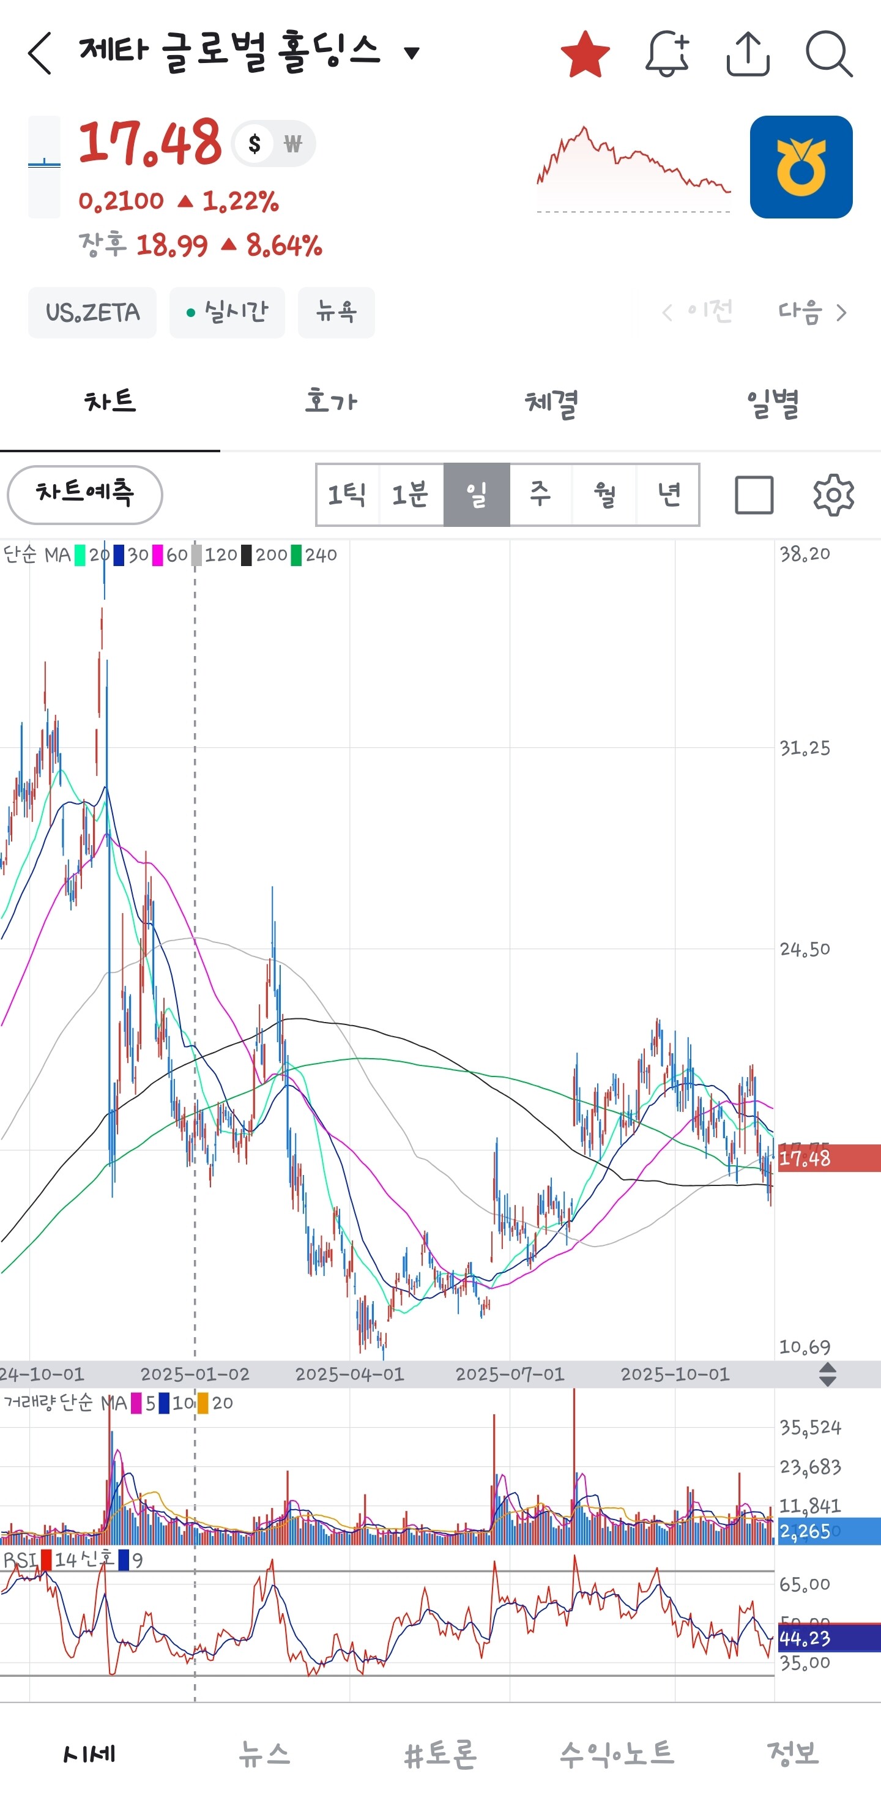881x1809 pixels.
Task: Tap the small price range bar icon
Action: 43,167
